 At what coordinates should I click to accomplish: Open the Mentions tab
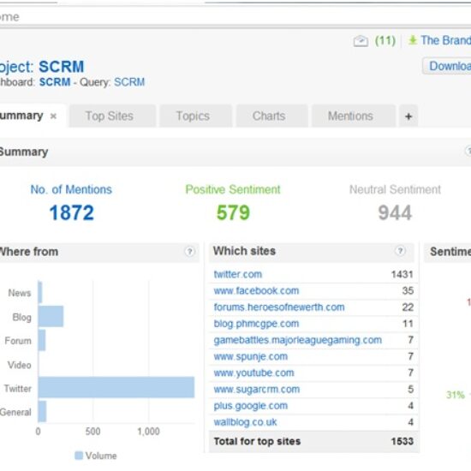click(x=350, y=116)
